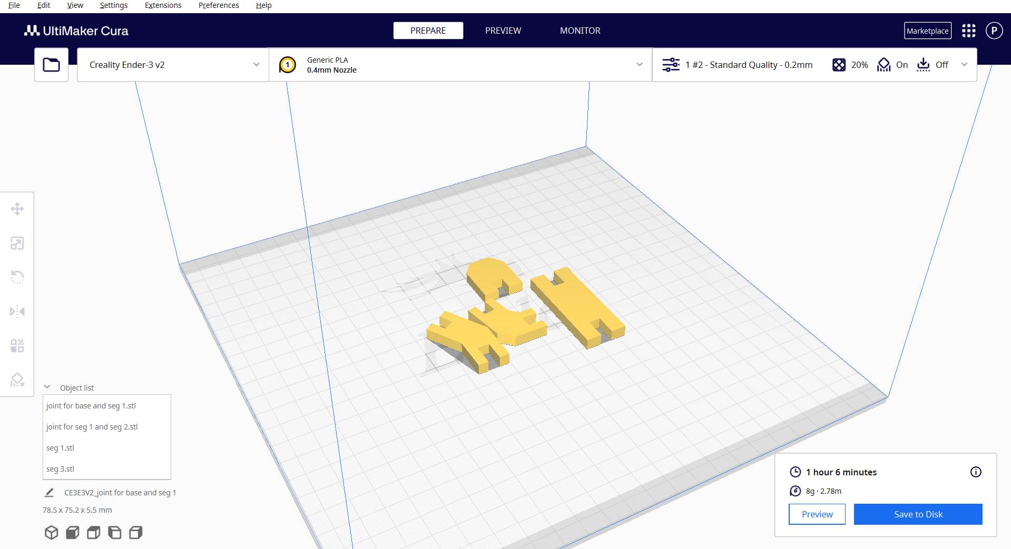Select 'joint for base and seg 1.stl'
The height and width of the screenshot is (549, 1011).
point(107,406)
